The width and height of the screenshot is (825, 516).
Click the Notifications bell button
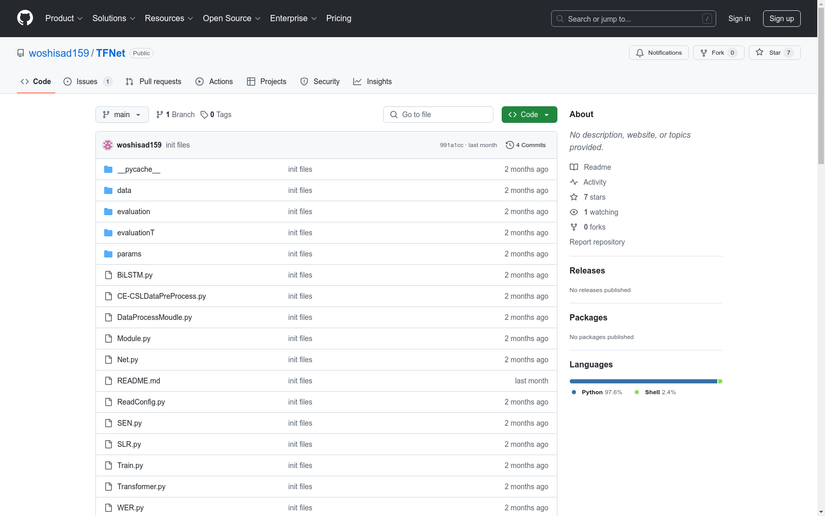tap(658, 53)
